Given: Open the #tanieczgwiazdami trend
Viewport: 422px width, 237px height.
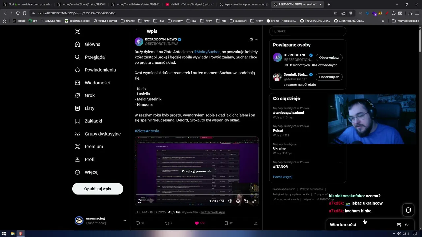Looking at the screenshot, I should [x=288, y=113].
